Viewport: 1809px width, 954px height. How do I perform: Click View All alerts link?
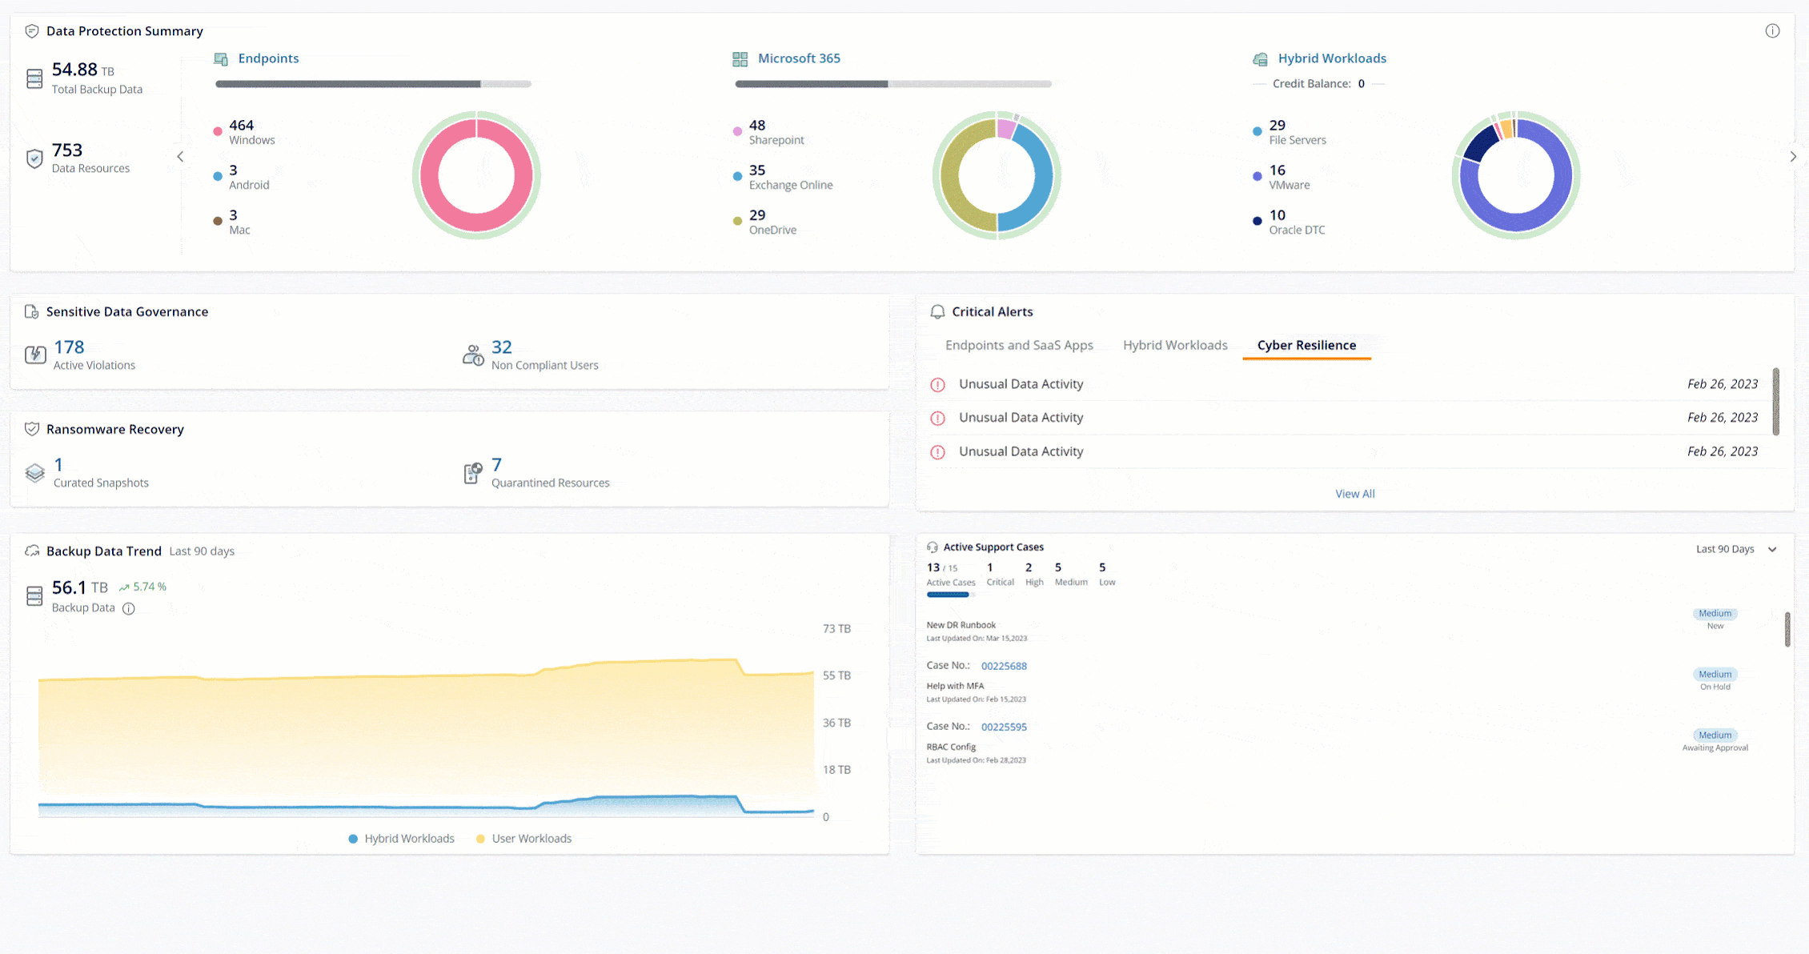(x=1354, y=494)
